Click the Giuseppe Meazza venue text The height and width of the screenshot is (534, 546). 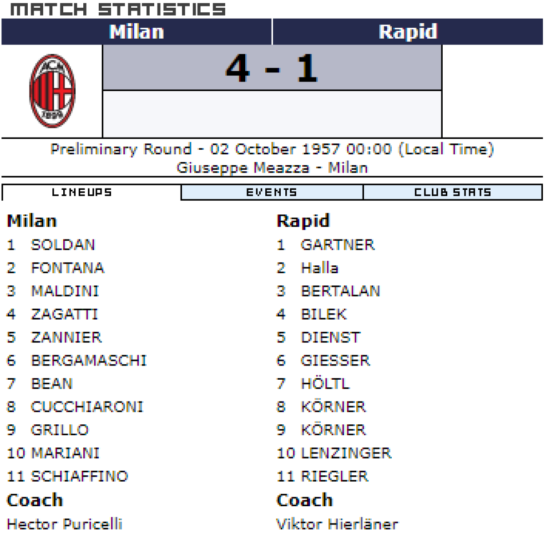[242, 168]
